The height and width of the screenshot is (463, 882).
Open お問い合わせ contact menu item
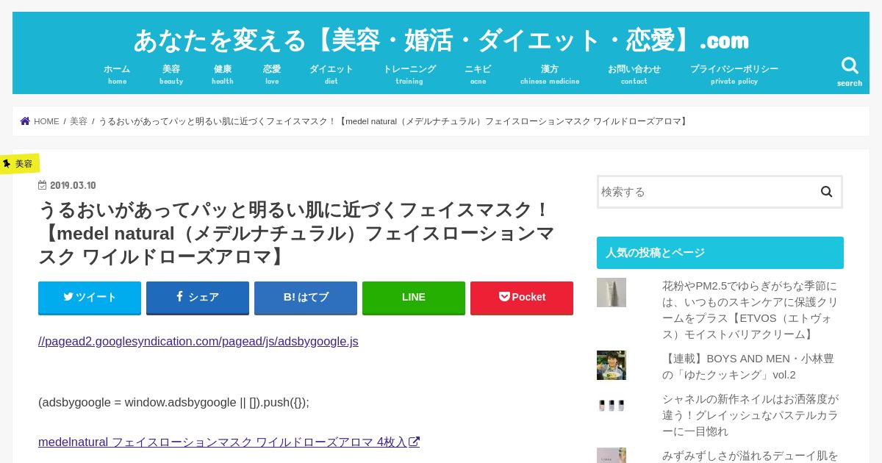634,74
